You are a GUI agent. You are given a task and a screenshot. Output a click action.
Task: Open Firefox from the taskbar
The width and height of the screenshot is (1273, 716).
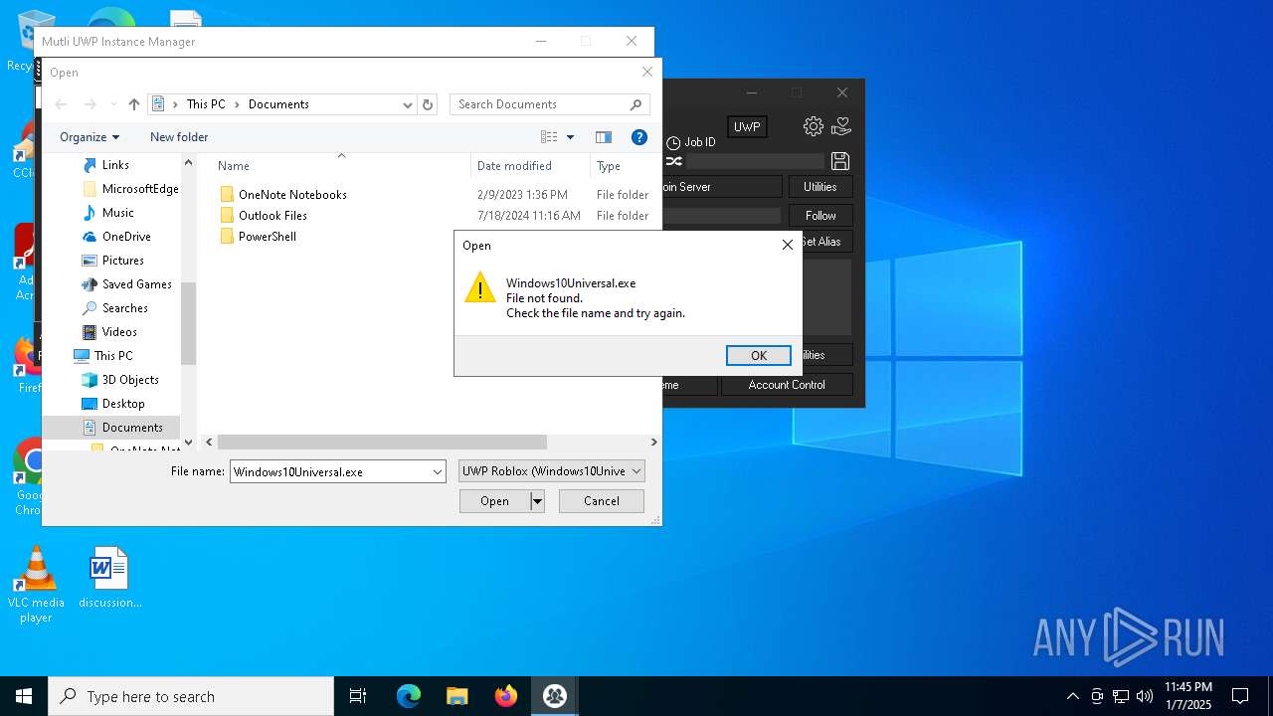click(506, 696)
